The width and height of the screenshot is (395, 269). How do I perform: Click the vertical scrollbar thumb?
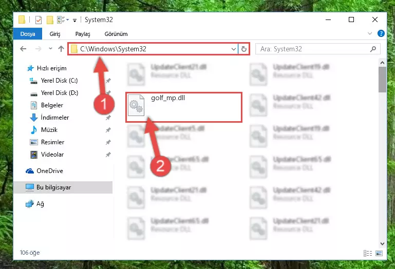(382, 80)
